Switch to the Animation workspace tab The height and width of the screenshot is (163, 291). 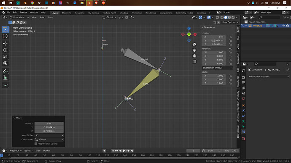[137, 13]
